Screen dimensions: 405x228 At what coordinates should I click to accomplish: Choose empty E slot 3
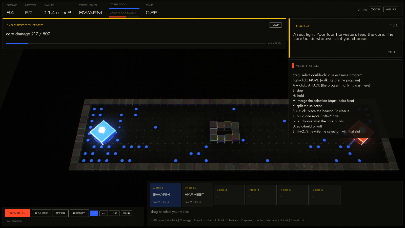pos(229,195)
